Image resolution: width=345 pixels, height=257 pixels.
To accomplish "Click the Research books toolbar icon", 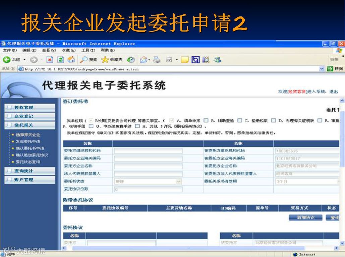I will coord(206,60).
